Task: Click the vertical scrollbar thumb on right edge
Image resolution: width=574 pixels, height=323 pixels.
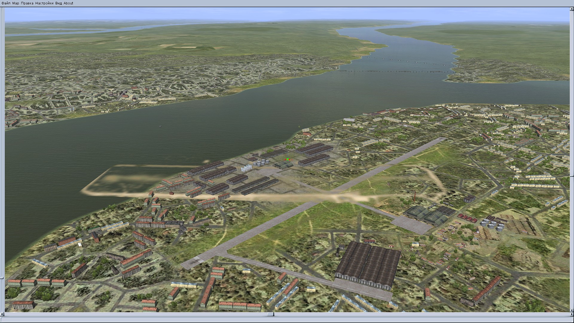Action: pos(572,176)
